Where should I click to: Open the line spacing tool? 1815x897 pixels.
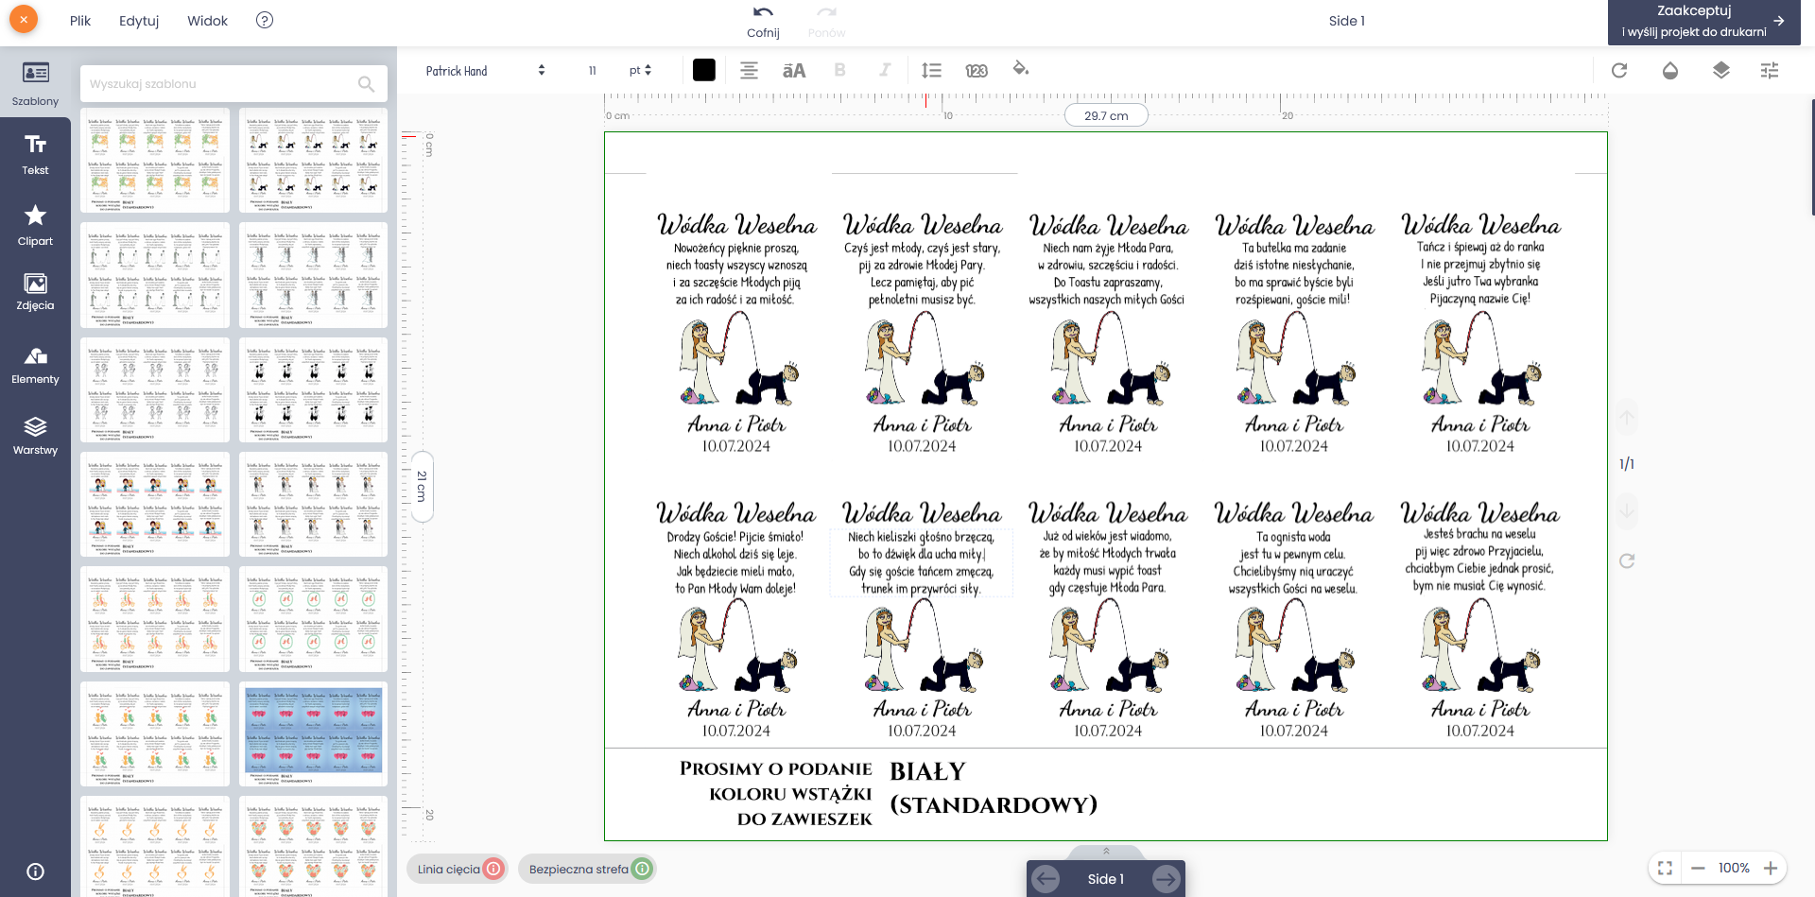coord(931,70)
